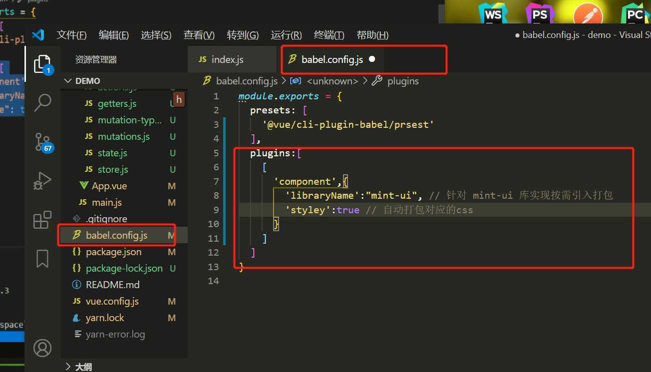
Task: Open the Explorer icon in activity bar
Action: 43,65
